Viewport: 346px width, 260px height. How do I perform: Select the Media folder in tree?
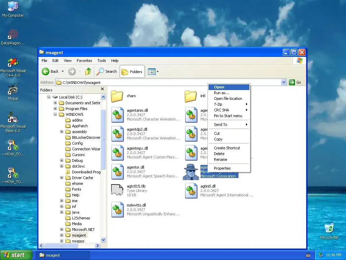click(x=74, y=224)
